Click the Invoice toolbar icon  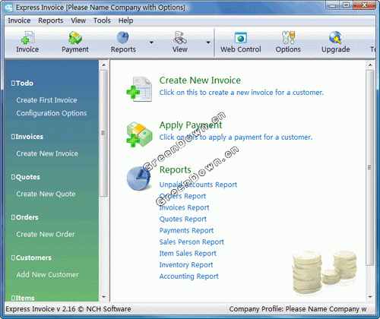point(27,38)
